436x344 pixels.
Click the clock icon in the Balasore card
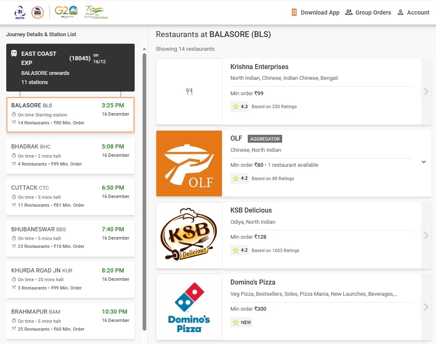coord(14,114)
